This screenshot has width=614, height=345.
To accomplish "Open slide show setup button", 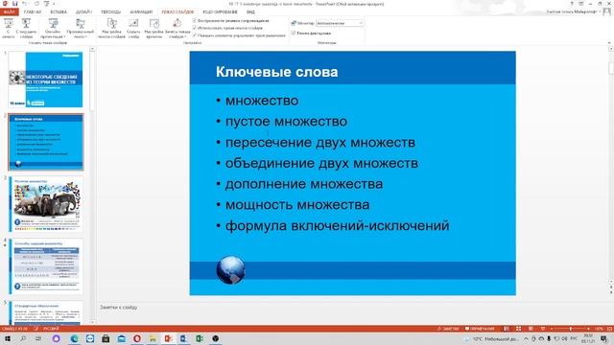I will pos(111,28).
